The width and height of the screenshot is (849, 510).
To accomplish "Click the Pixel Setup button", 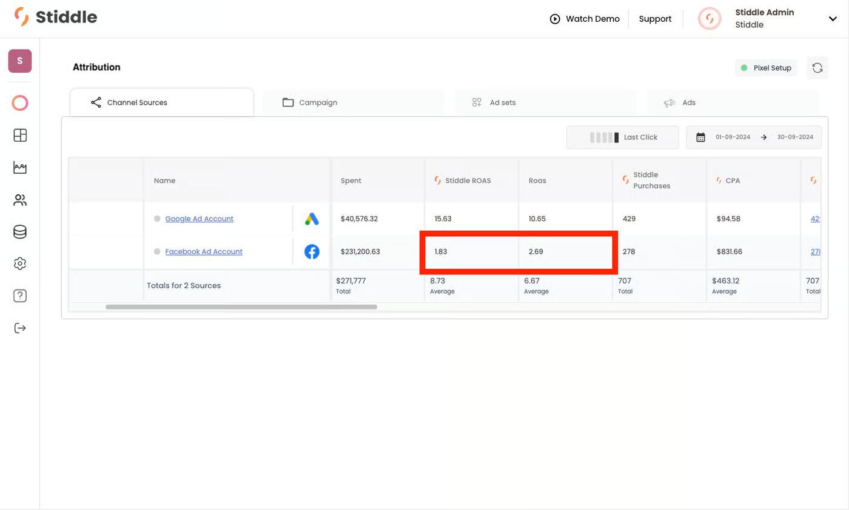I will click(767, 68).
